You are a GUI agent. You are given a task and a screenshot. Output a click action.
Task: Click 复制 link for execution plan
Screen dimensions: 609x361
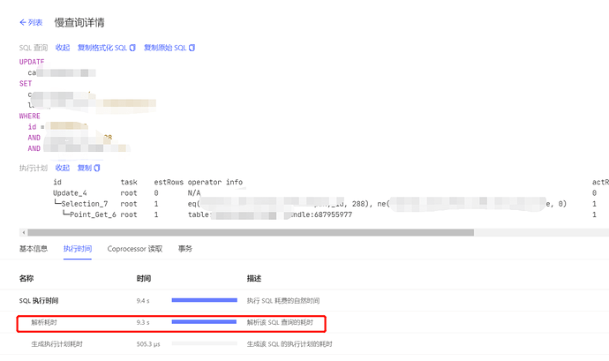coord(84,168)
